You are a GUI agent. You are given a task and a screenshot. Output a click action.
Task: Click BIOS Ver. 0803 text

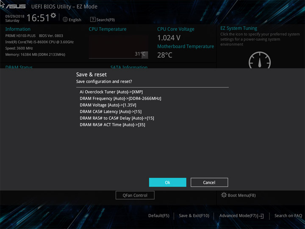(x=51, y=36)
